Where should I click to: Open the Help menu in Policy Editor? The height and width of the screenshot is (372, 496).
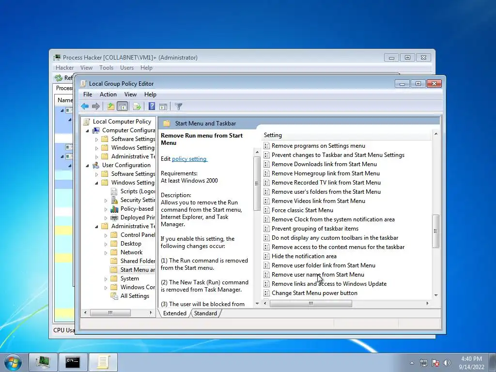[x=150, y=94]
